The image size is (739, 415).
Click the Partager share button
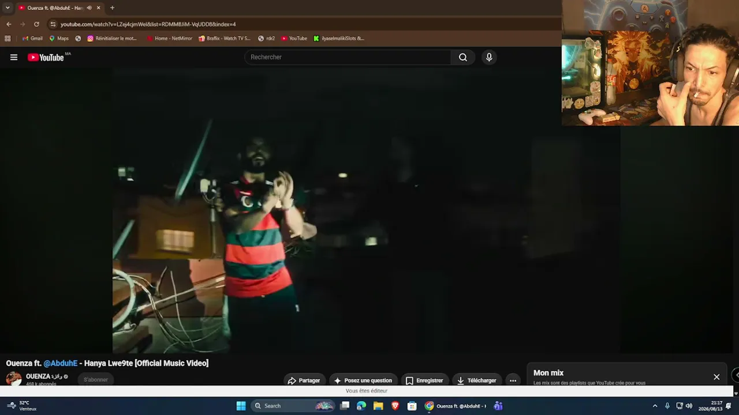click(304, 380)
